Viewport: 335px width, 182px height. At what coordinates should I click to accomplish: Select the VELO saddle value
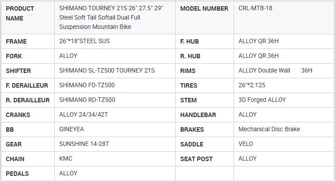point(246,144)
